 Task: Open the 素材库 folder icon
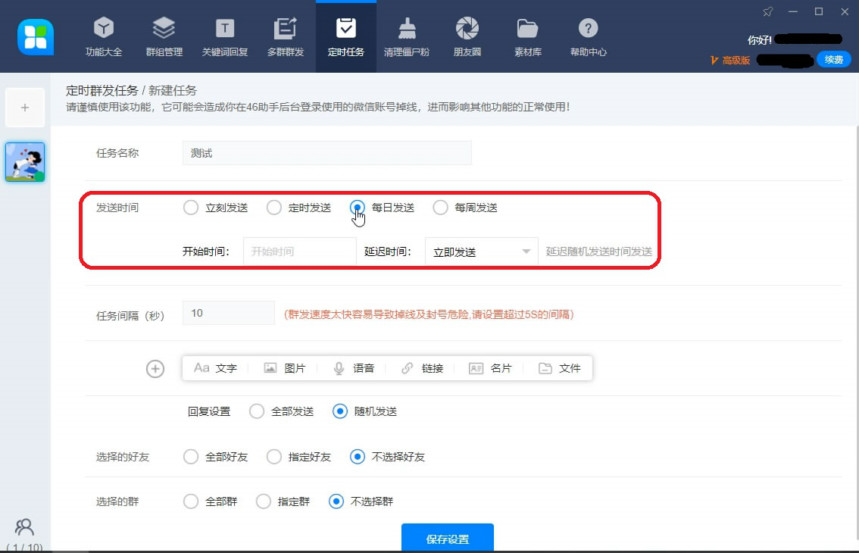point(527,29)
